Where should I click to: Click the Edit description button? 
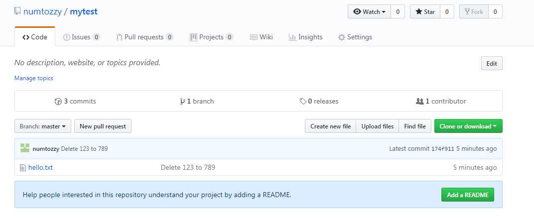[492, 63]
